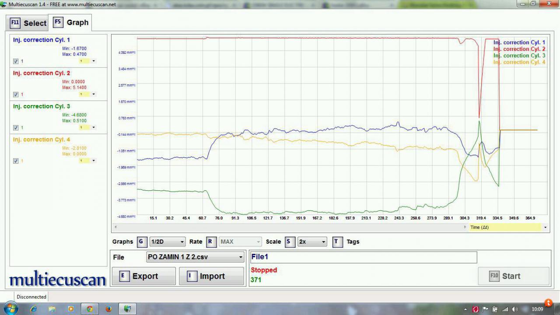
Task: Click the F11 key icon beside Select
Action: [x=15, y=23]
